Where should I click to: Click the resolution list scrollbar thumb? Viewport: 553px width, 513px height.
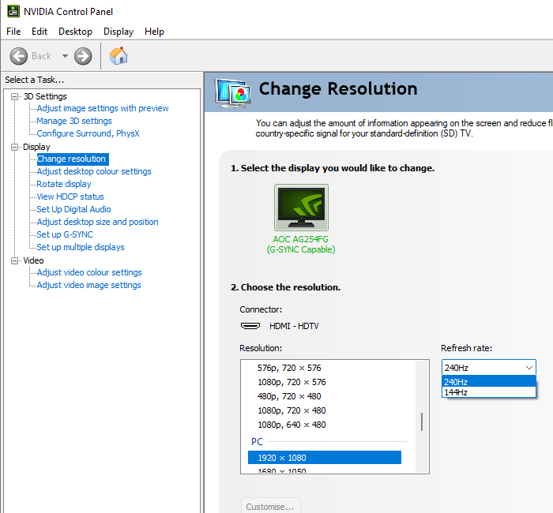point(422,421)
